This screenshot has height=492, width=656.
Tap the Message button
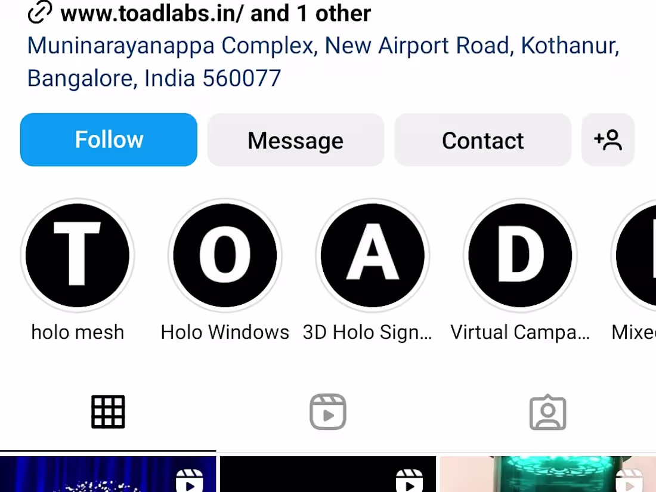[296, 140]
